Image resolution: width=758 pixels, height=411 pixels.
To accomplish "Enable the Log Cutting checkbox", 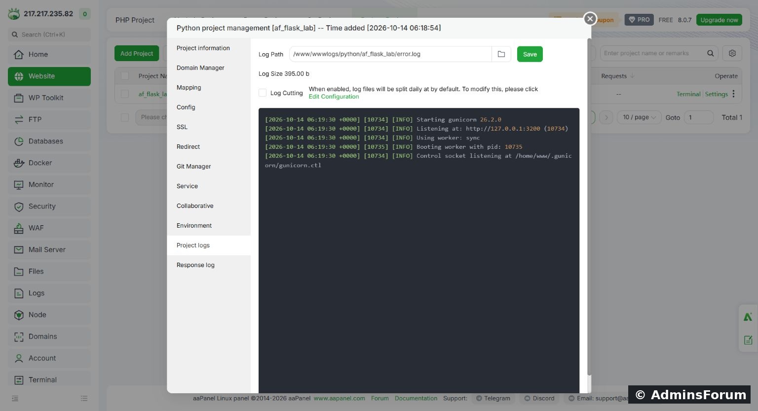I will point(263,93).
